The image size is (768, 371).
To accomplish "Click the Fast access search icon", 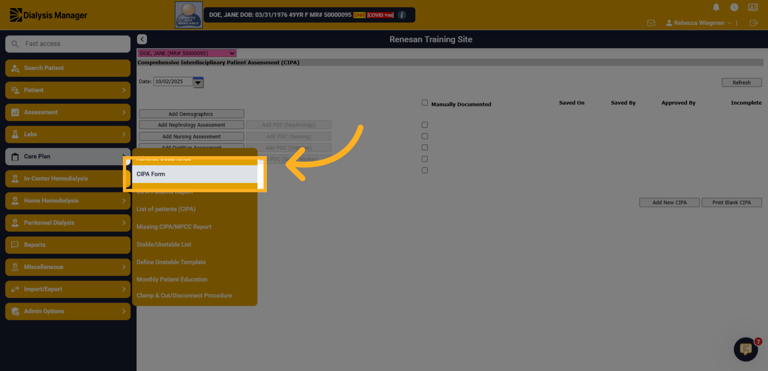I will 15,44.
